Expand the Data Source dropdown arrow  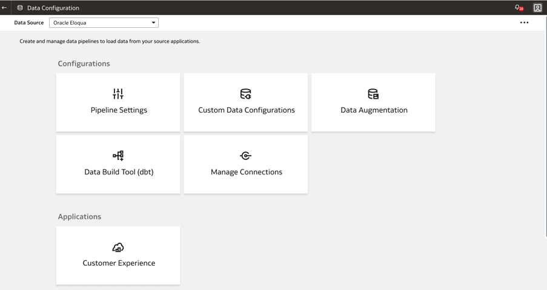[153, 23]
